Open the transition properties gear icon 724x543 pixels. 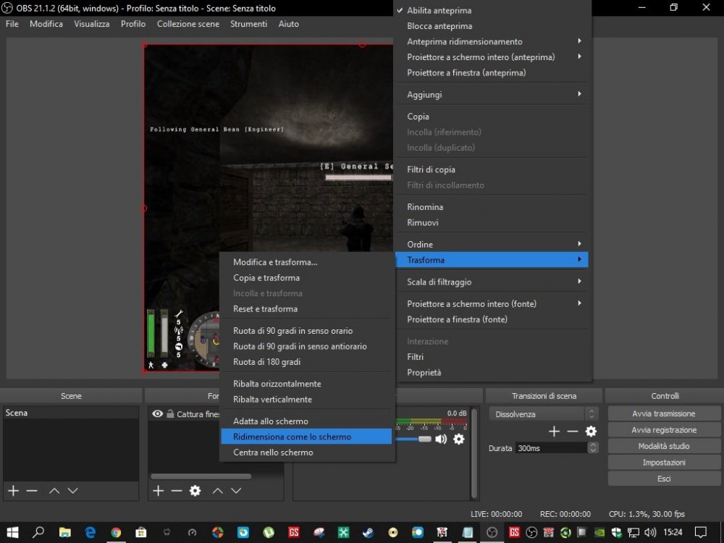point(591,432)
